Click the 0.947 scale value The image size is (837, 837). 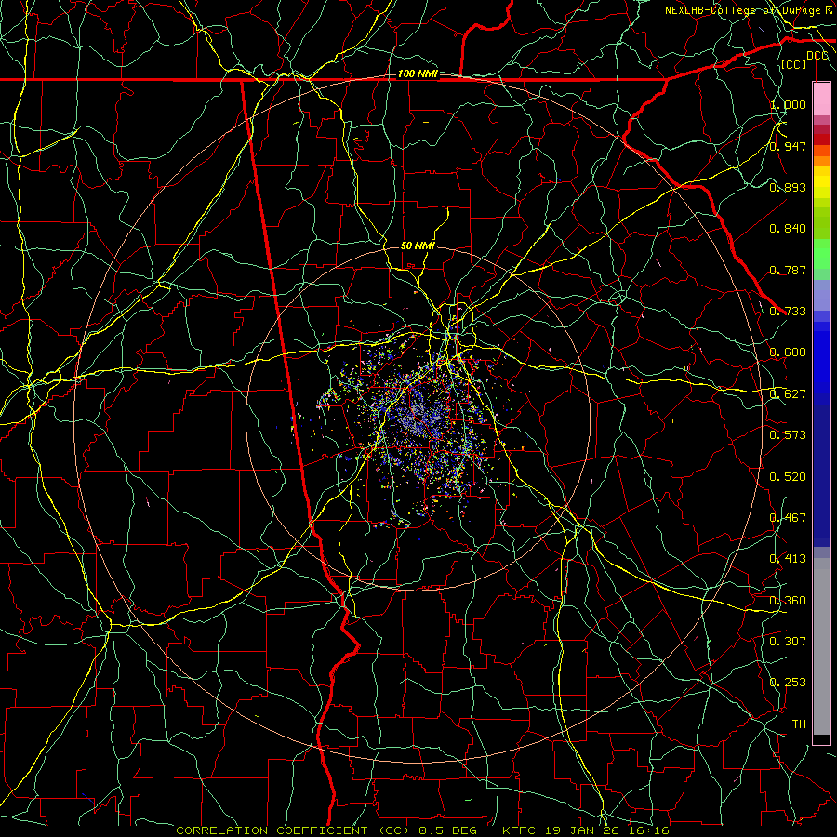tap(788, 146)
